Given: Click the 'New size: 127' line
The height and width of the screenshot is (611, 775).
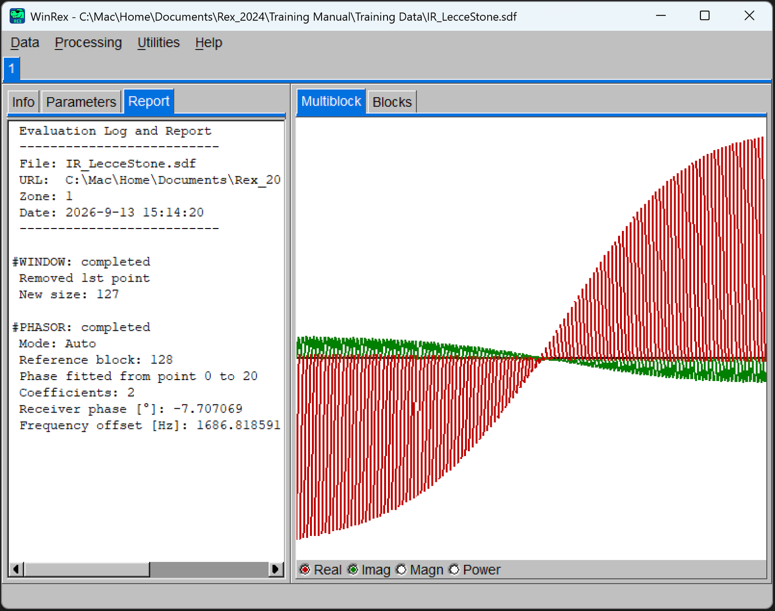Looking at the screenshot, I should coord(69,294).
